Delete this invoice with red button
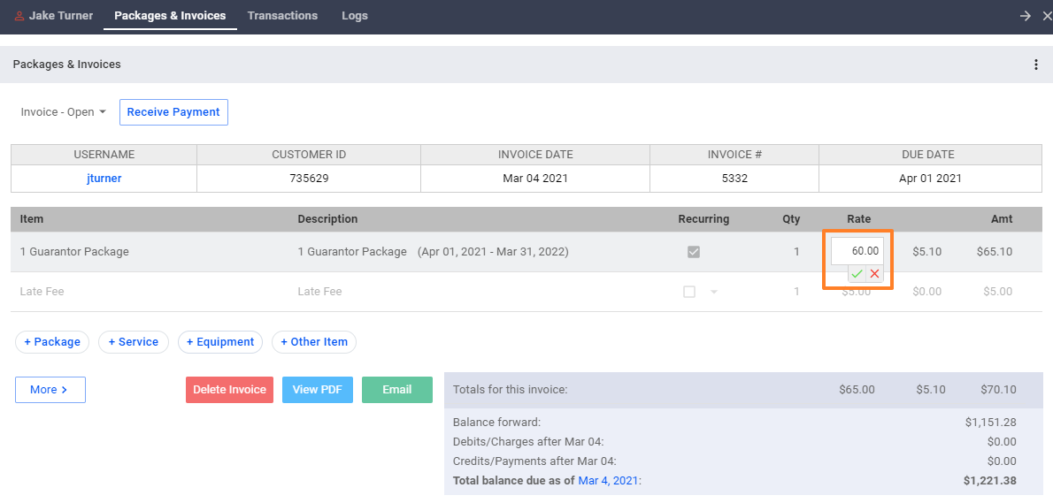Viewport: 1053px width, 503px height. tap(230, 390)
